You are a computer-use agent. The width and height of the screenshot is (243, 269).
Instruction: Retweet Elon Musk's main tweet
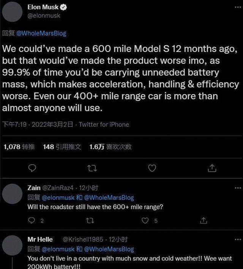coord(92,168)
